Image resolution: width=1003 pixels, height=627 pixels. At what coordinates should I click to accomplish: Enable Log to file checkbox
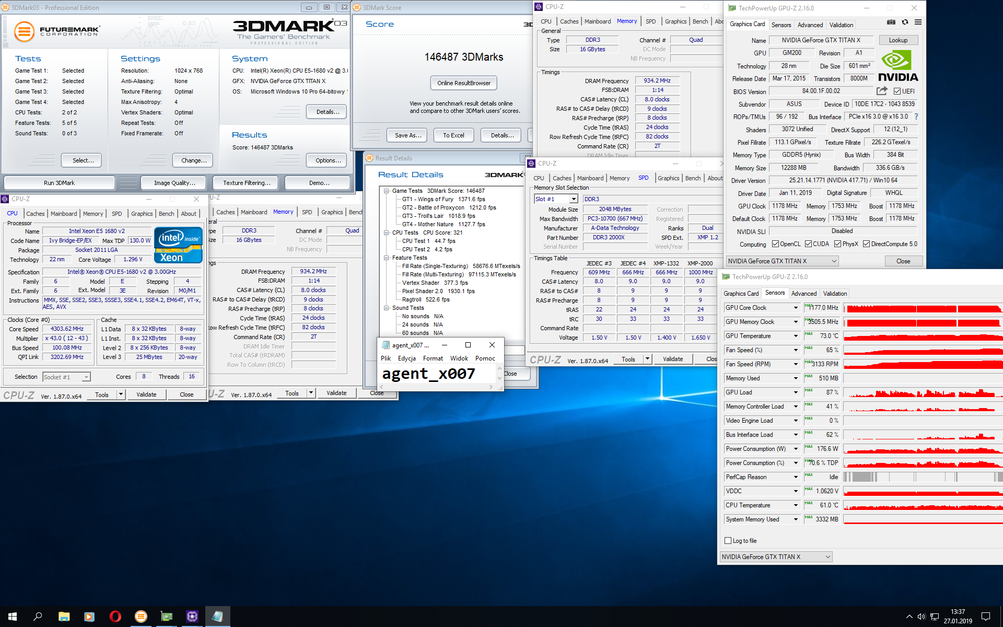click(x=728, y=541)
